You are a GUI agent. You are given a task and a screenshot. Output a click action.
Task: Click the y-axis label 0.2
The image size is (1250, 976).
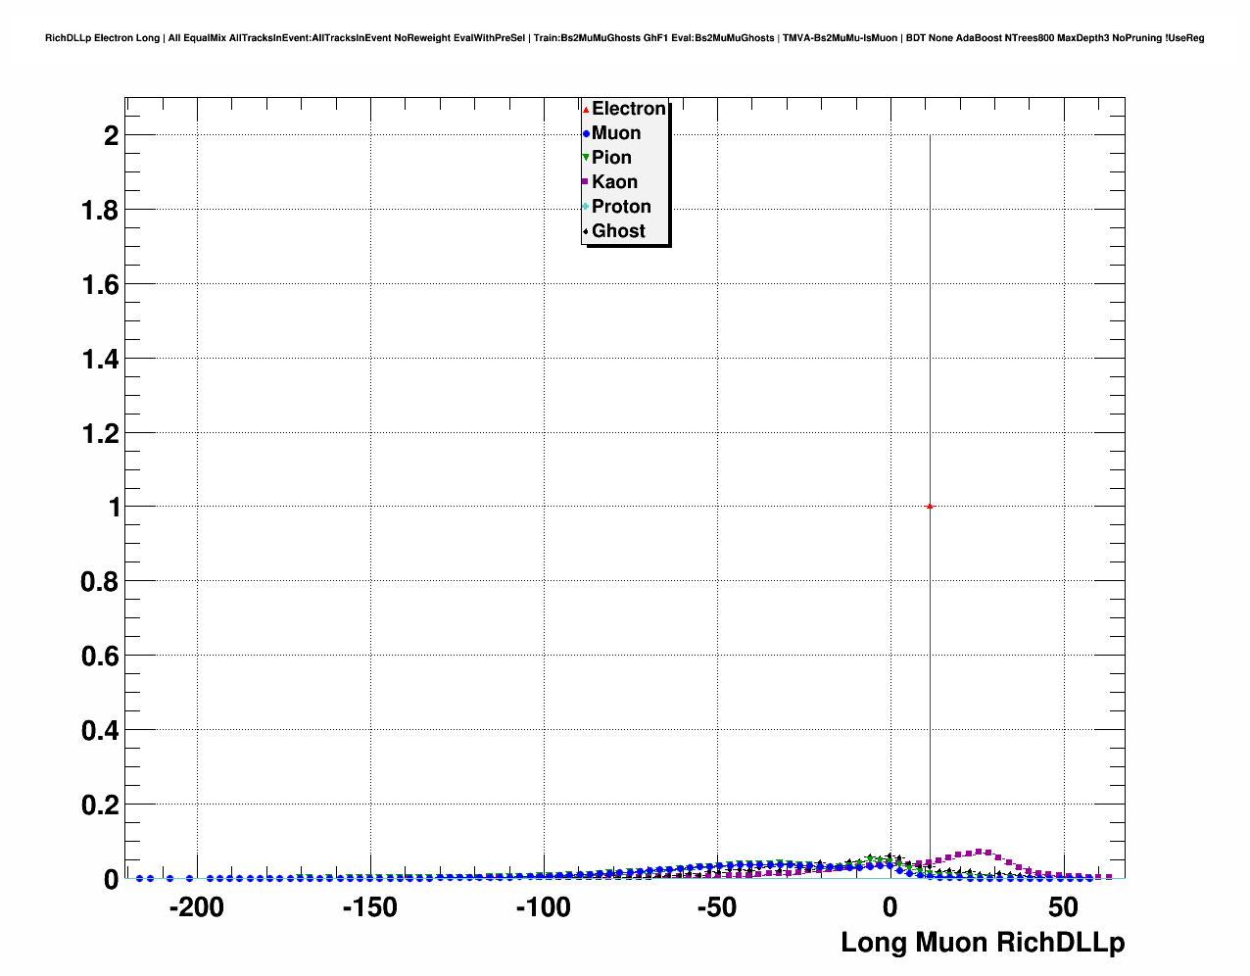point(100,805)
